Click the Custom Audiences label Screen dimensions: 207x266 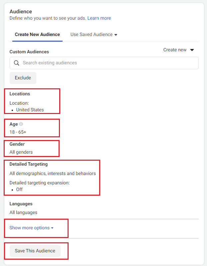tap(29, 52)
